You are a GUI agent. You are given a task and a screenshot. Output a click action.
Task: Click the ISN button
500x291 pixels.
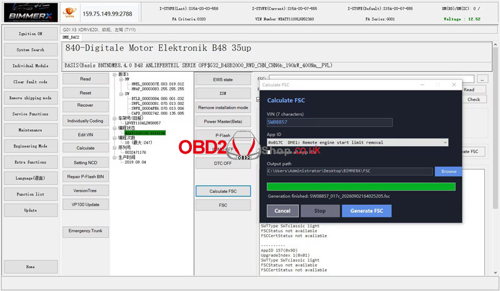[223, 94]
